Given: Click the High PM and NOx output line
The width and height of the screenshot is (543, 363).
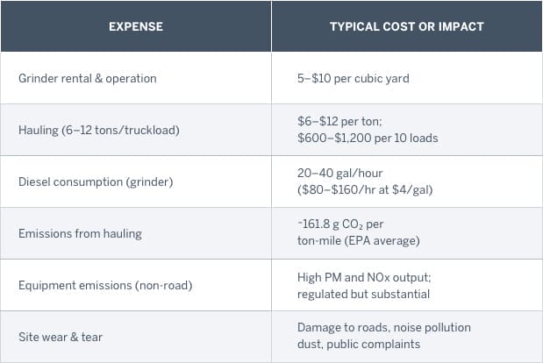Looking at the screenshot, I should tap(361, 277).
